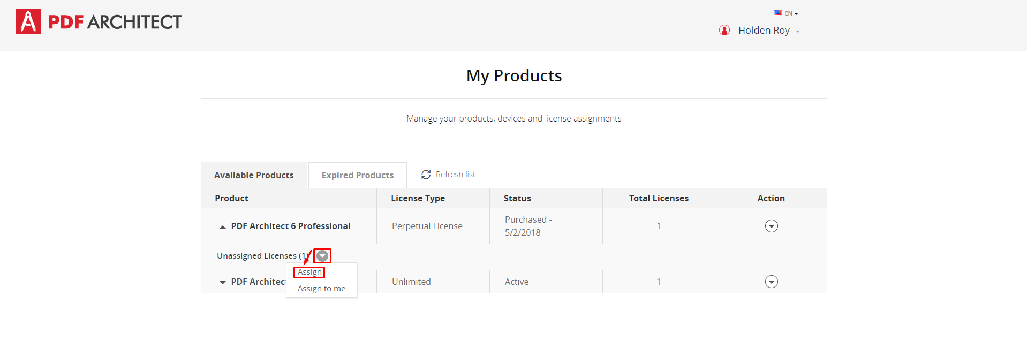Select the Active status cell
Image resolution: width=1027 pixels, height=340 pixels.
546,282
